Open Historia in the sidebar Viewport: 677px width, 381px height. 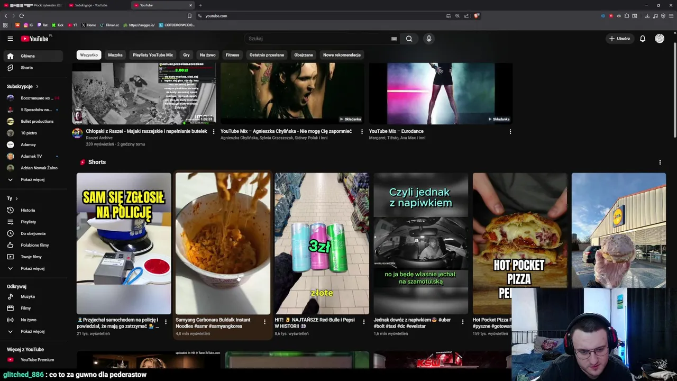[x=32, y=210]
